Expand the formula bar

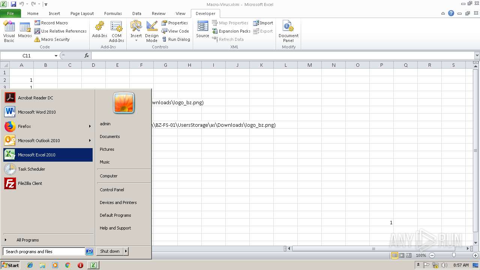point(477,55)
